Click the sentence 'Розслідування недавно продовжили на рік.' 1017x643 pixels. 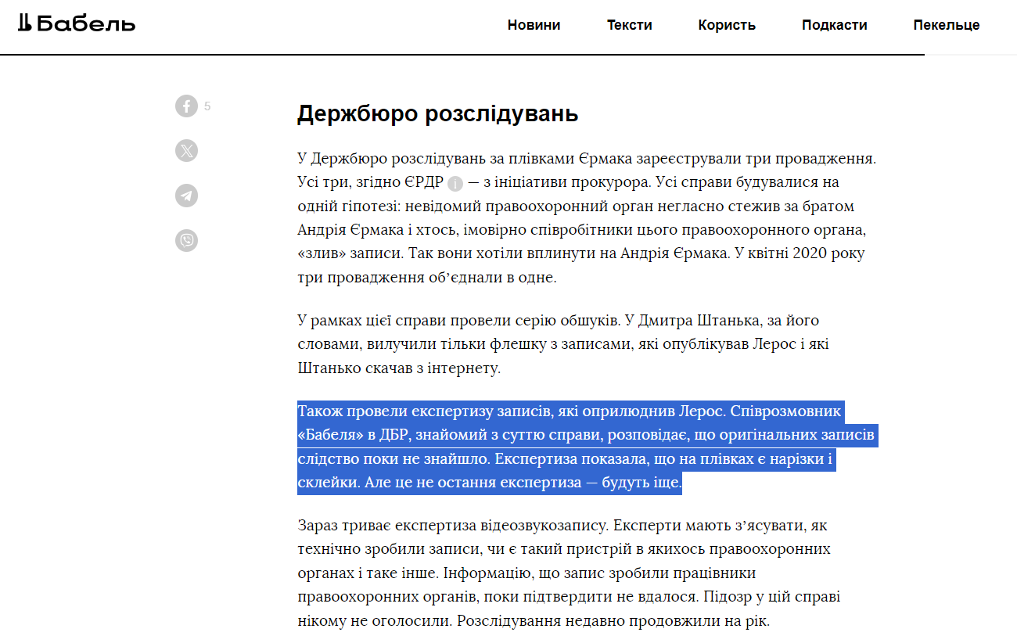[x=613, y=622]
